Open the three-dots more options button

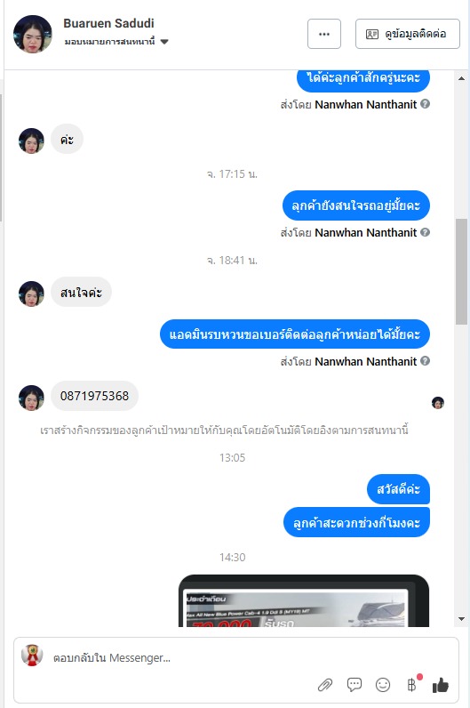click(x=324, y=34)
